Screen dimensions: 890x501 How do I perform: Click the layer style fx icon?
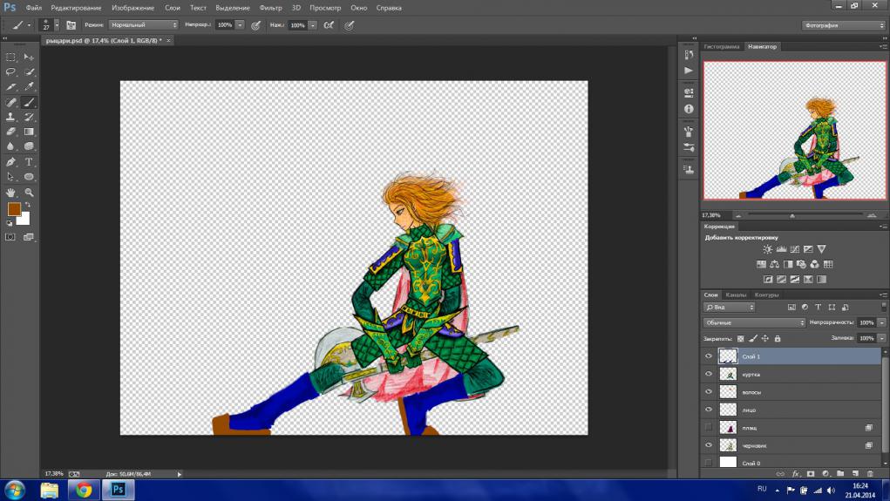796,474
